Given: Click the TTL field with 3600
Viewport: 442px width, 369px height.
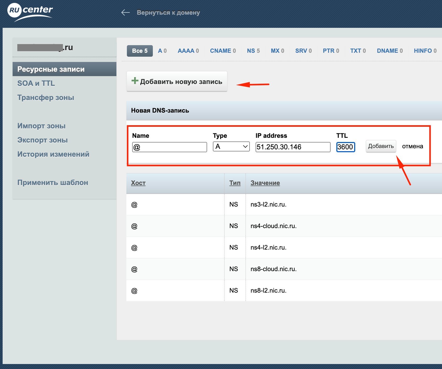Looking at the screenshot, I should point(346,147).
